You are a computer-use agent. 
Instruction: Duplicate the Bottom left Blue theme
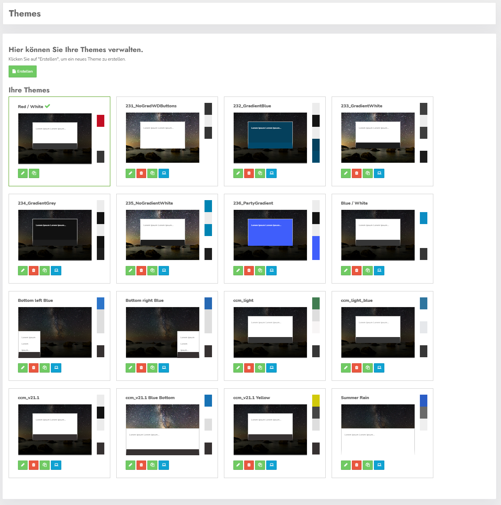(44, 368)
